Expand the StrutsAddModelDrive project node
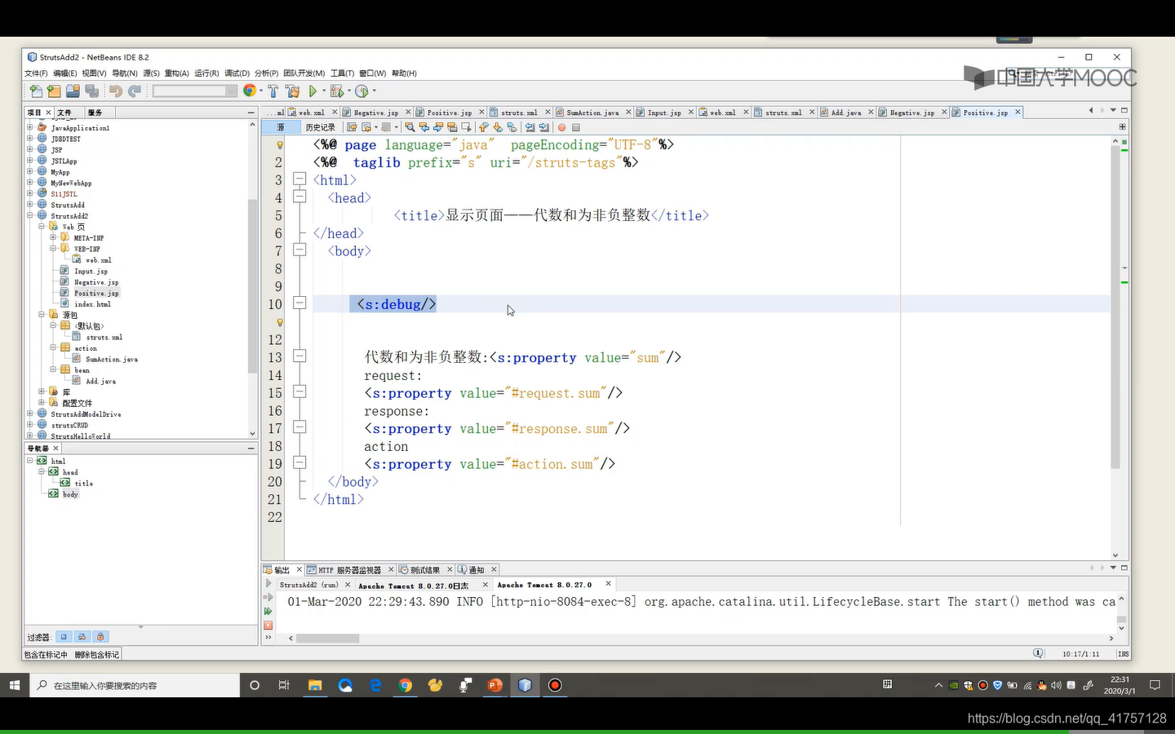1175x734 pixels. (x=30, y=413)
